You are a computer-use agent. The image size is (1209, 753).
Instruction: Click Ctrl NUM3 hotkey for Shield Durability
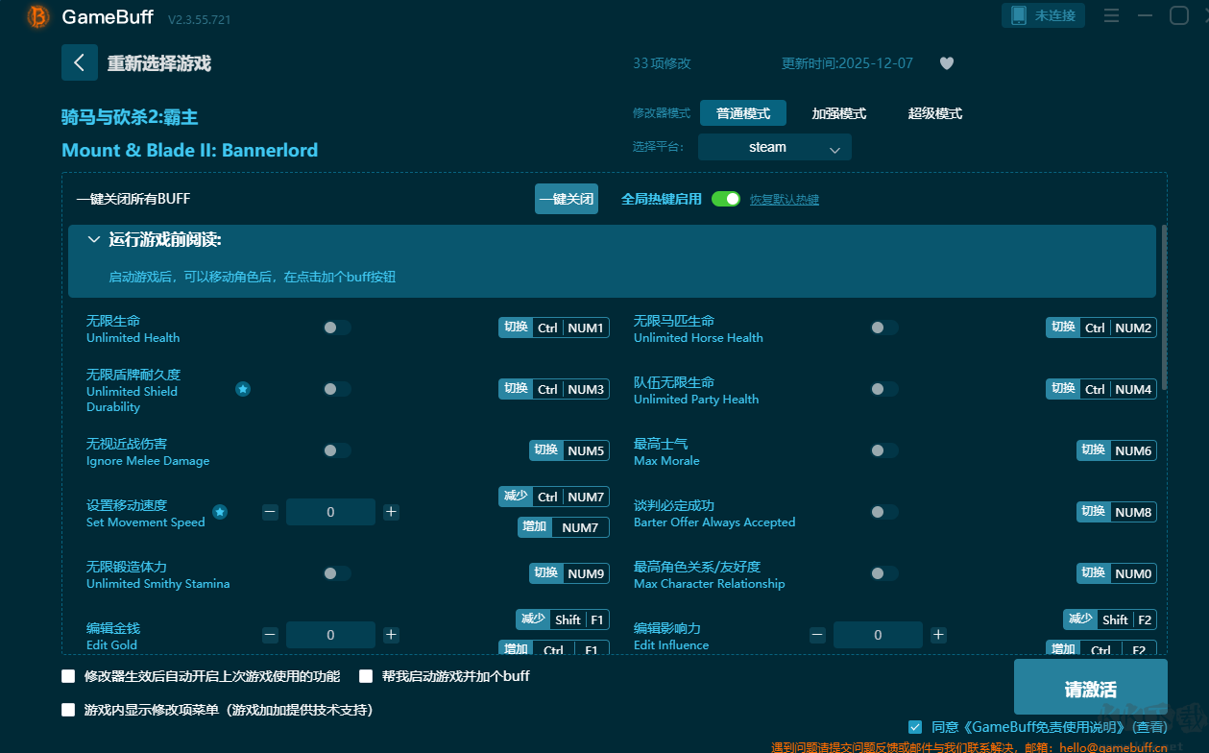[x=554, y=389]
